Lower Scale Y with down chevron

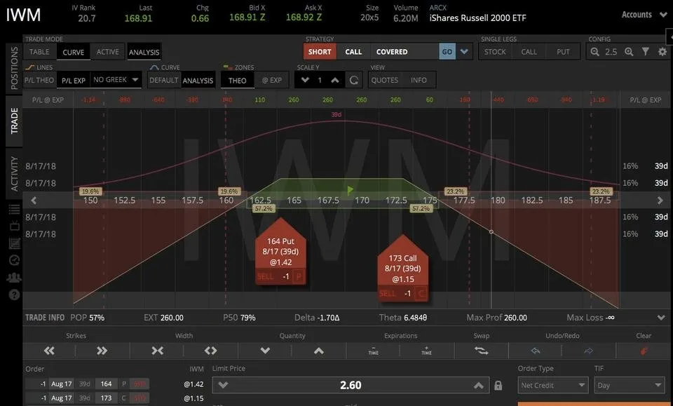tap(305, 80)
